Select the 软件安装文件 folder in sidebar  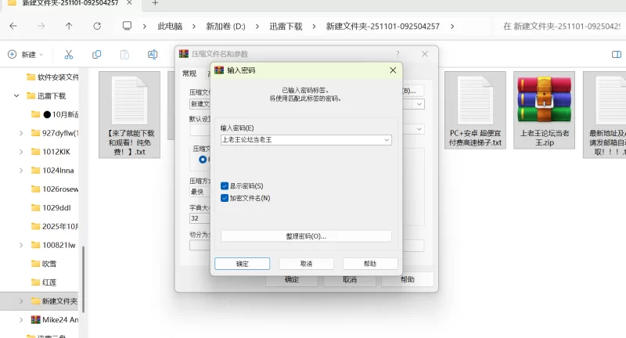tap(52, 77)
